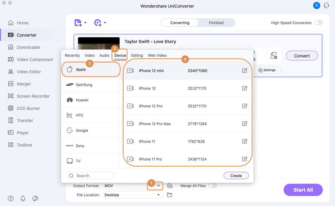Click the Add Files icon
335x206 pixels.
click(78, 22)
